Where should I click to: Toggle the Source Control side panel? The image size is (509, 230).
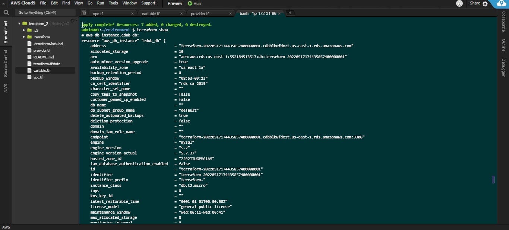coord(6,63)
